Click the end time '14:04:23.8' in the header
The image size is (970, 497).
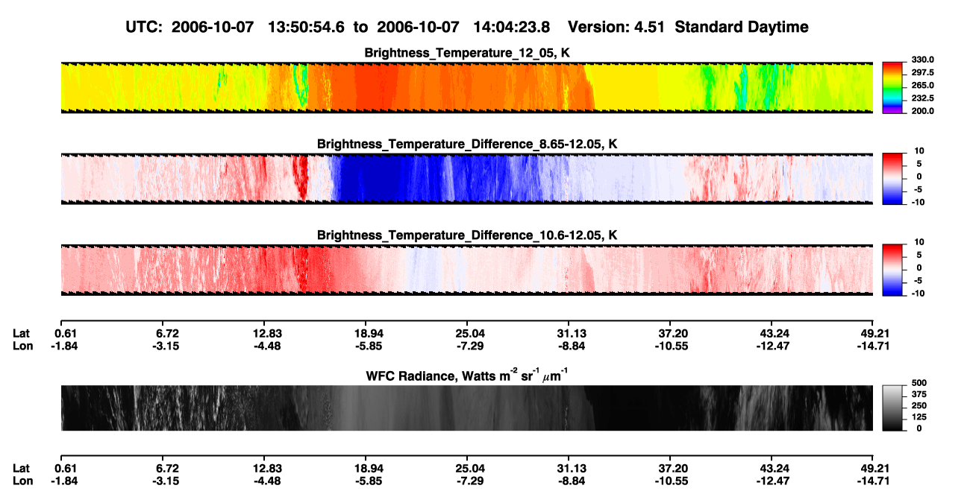tap(512, 27)
